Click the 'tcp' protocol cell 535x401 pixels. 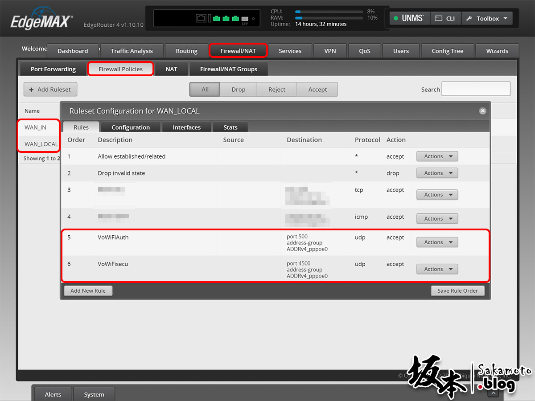click(x=359, y=190)
